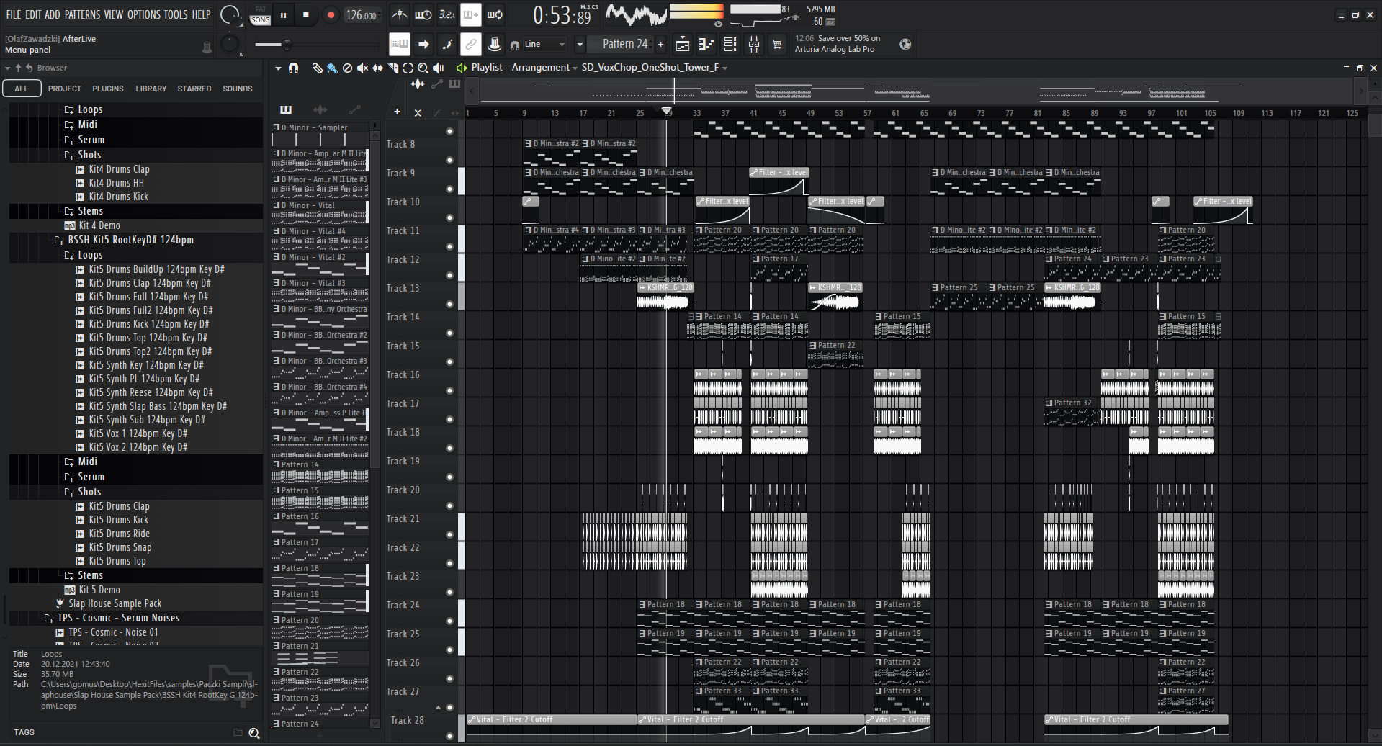The height and width of the screenshot is (746, 1382).
Task: Select the Delete tool in playlist toolbar
Action: click(347, 68)
